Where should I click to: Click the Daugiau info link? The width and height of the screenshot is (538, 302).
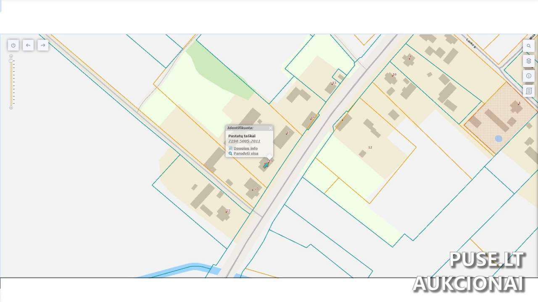coord(245,148)
